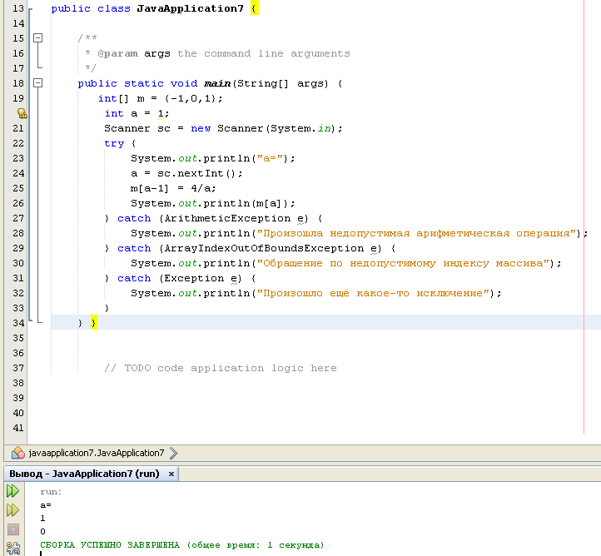601x556 pixels.
Task: Click catch (Exception e) on line 31
Action: (180, 278)
